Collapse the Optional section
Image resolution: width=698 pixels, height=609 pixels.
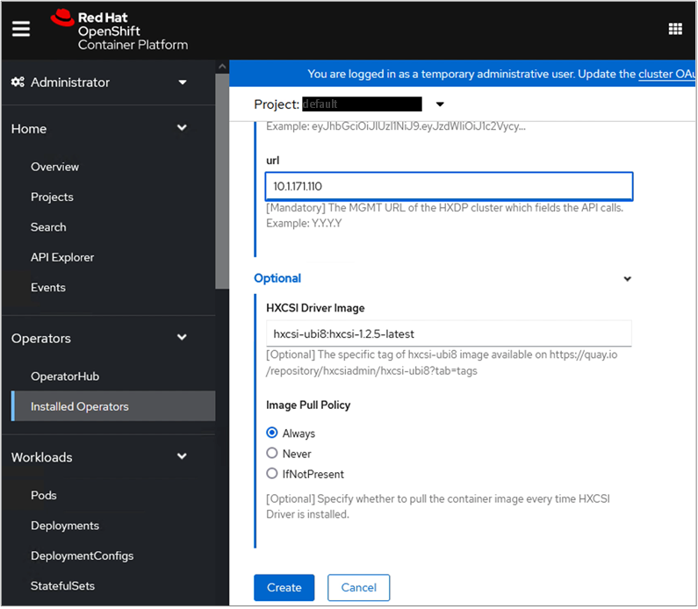coord(627,279)
